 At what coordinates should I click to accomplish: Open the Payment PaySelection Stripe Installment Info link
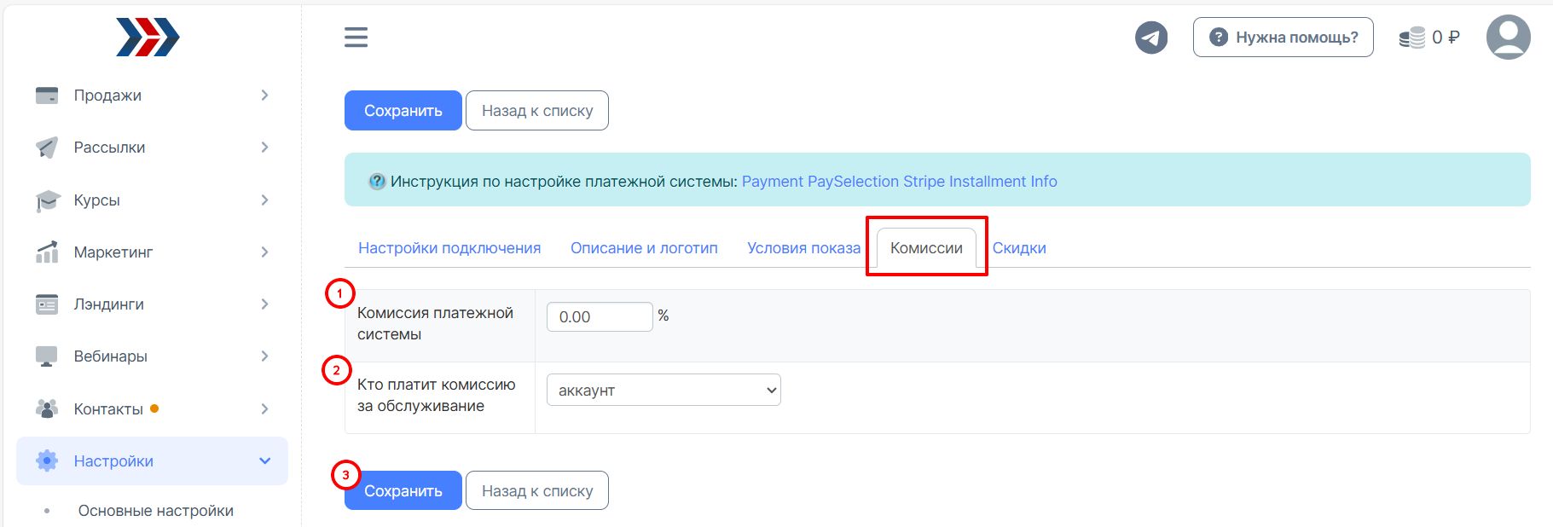point(899,182)
